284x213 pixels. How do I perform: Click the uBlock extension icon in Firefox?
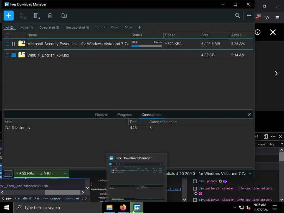pyautogui.click(x=258, y=17)
